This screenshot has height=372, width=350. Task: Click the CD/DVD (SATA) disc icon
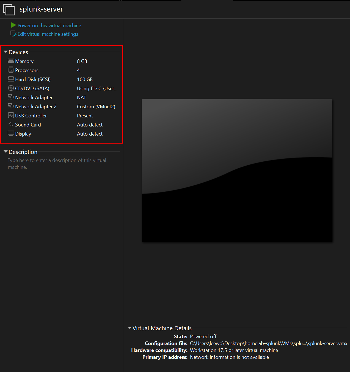(11, 88)
